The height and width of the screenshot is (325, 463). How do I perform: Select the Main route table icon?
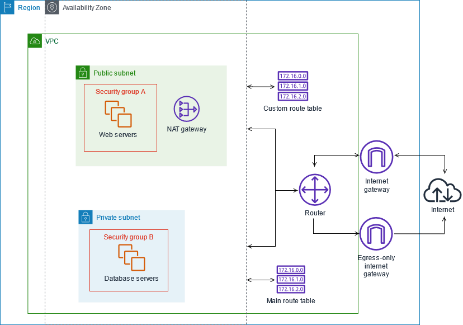click(x=291, y=280)
